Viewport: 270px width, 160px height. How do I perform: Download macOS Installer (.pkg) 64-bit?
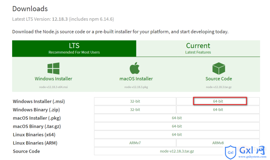tap(177, 118)
